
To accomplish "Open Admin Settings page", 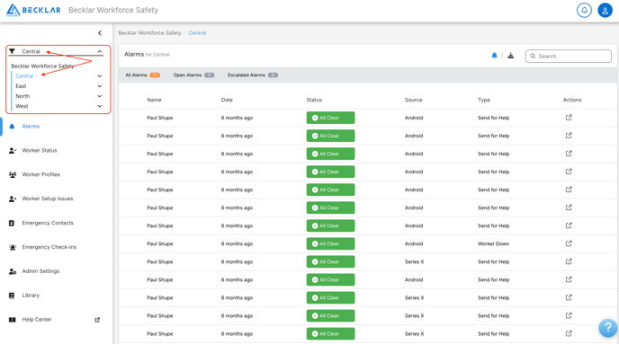I will 40,271.
